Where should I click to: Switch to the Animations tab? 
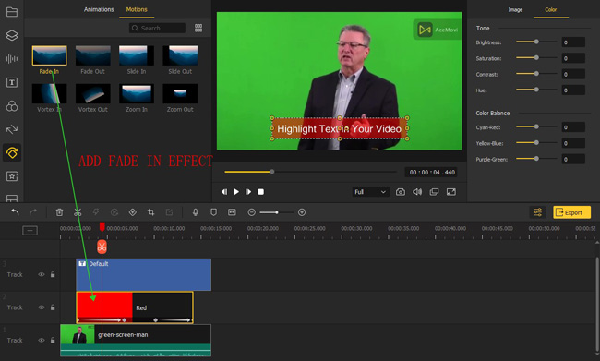coord(99,9)
